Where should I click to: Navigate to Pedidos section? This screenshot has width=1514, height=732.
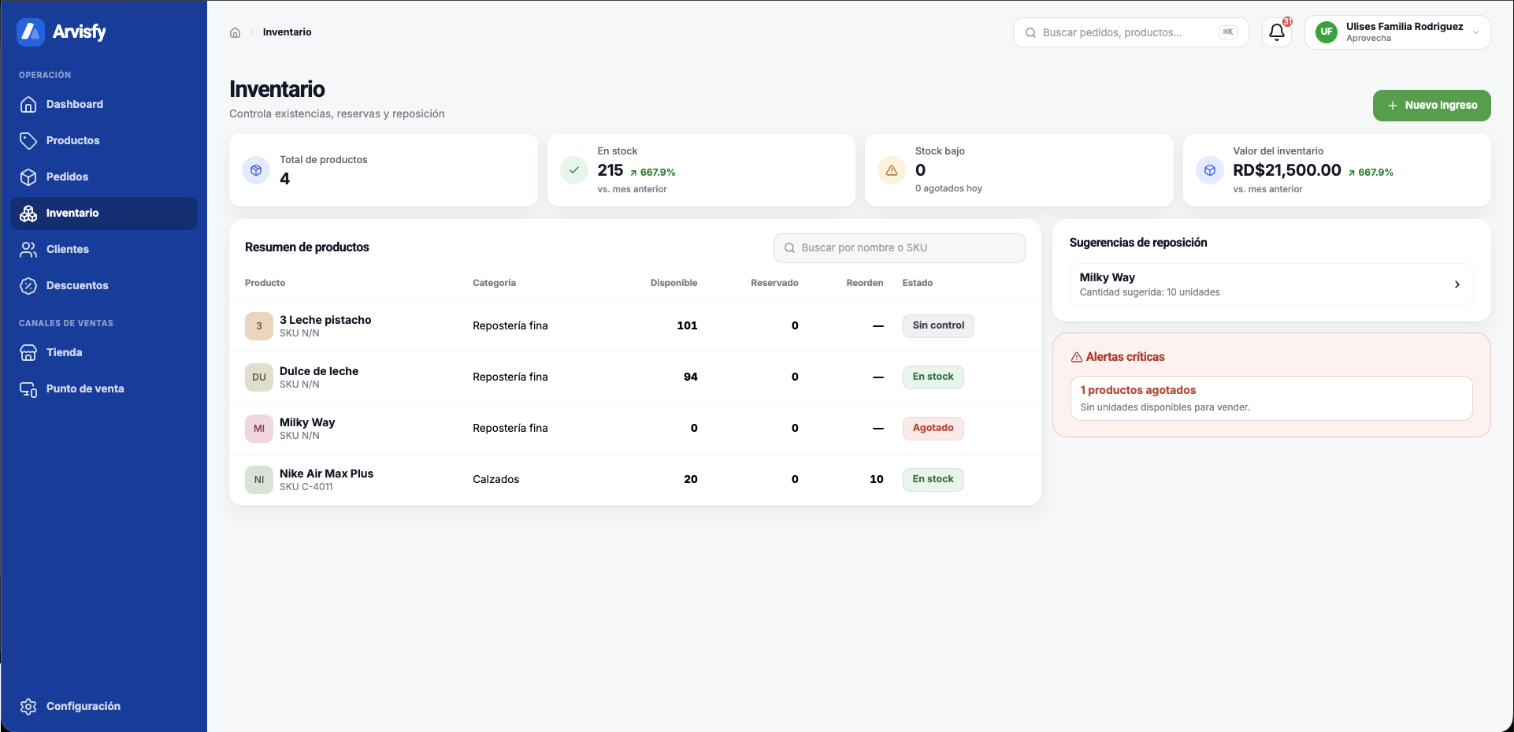[x=104, y=176]
